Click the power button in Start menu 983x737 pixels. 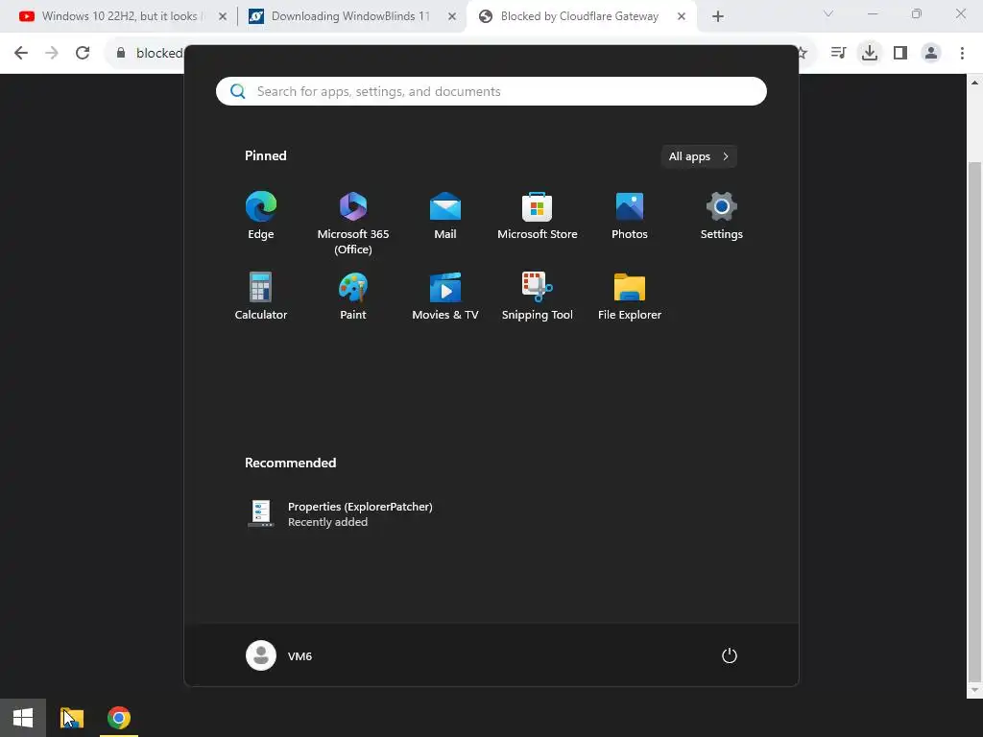(730, 655)
